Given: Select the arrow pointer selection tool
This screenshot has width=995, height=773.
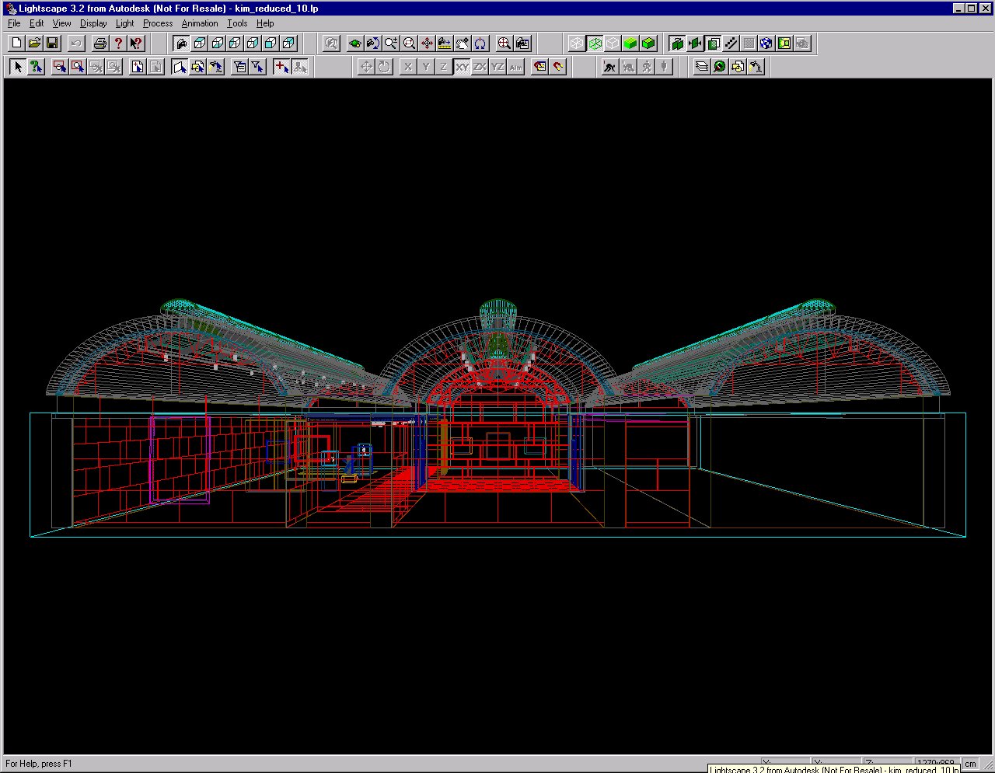Looking at the screenshot, I should (x=17, y=67).
